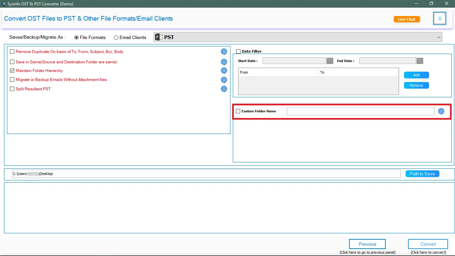Click Add to add date range

point(416,75)
